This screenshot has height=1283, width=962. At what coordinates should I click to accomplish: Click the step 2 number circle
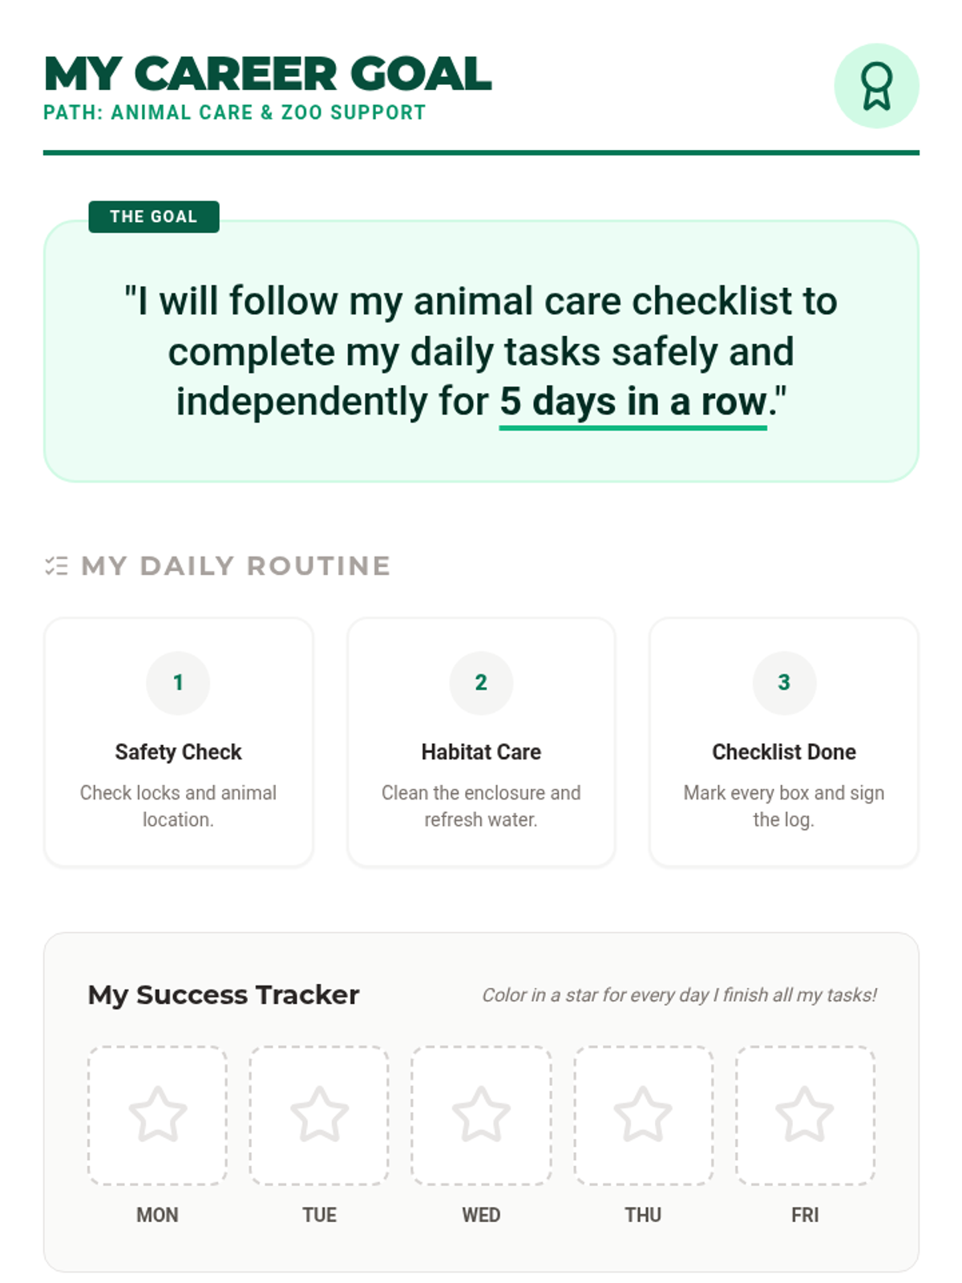tap(481, 682)
